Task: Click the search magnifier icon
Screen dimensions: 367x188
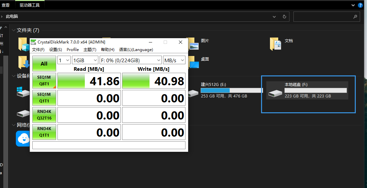Action: click(355, 16)
